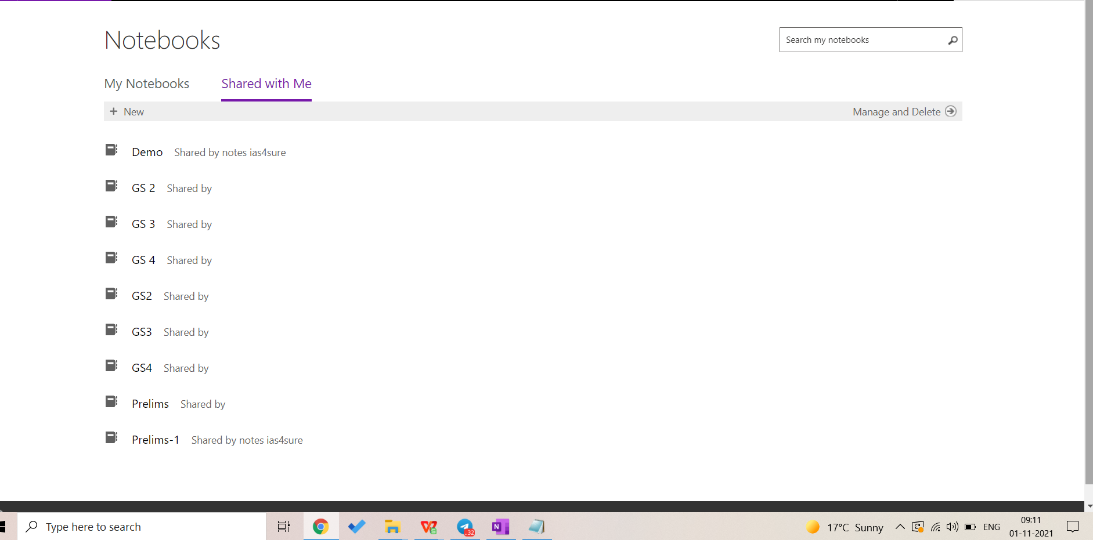Click the Manage and Delete arrow icon
The height and width of the screenshot is (540, 1093).
point(950,111)
